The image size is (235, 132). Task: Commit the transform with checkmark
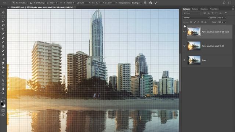coord(156,3)
